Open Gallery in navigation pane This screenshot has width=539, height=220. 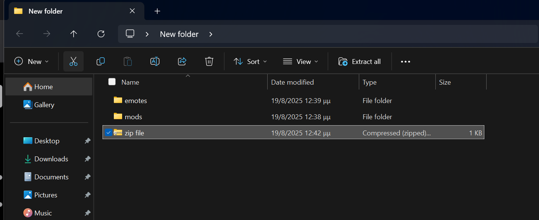(48, 105)
